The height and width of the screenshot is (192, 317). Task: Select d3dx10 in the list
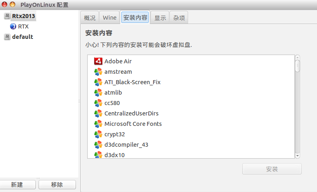click(x=115, y=155)
